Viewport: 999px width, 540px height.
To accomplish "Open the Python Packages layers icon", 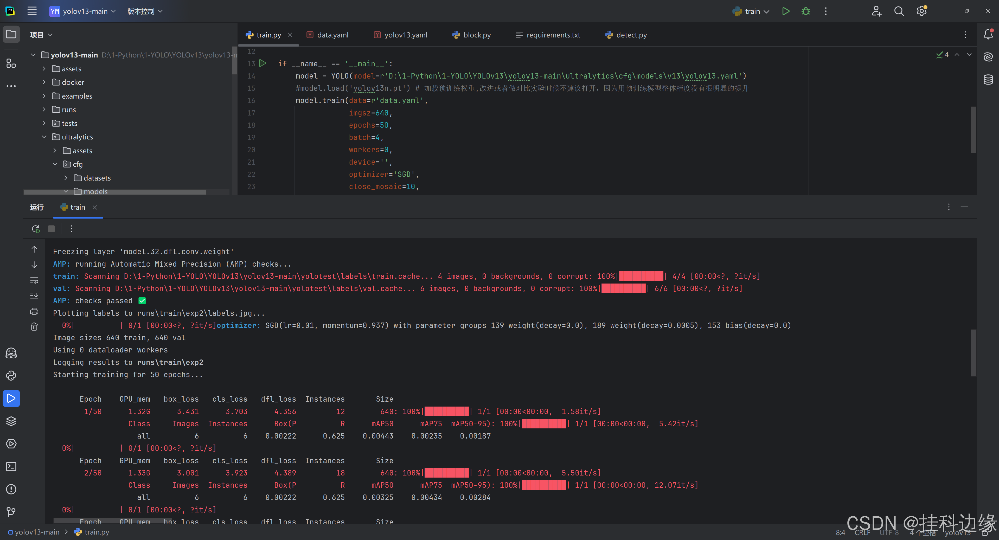I will pos(11,421).
